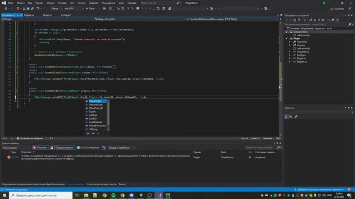Toggle pin on CheckVeh.cs tab
The image size is (355, 199).
[18, 15]
